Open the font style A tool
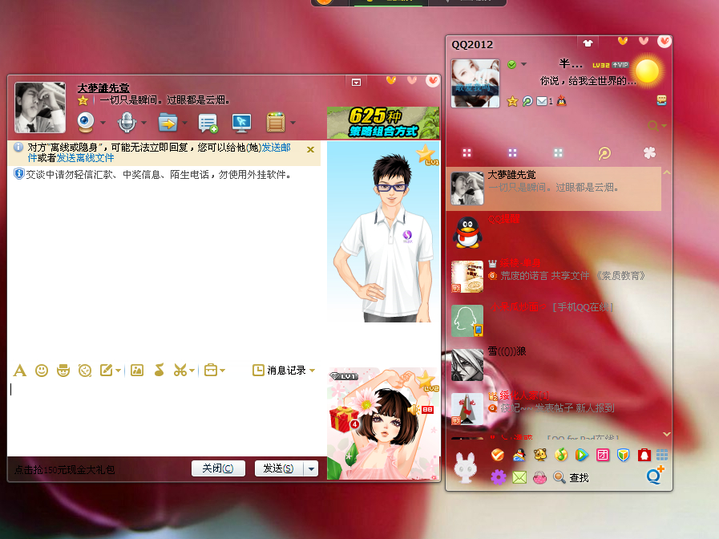The width and height of the screenshot is (719, 539). (x=20, y=371)
